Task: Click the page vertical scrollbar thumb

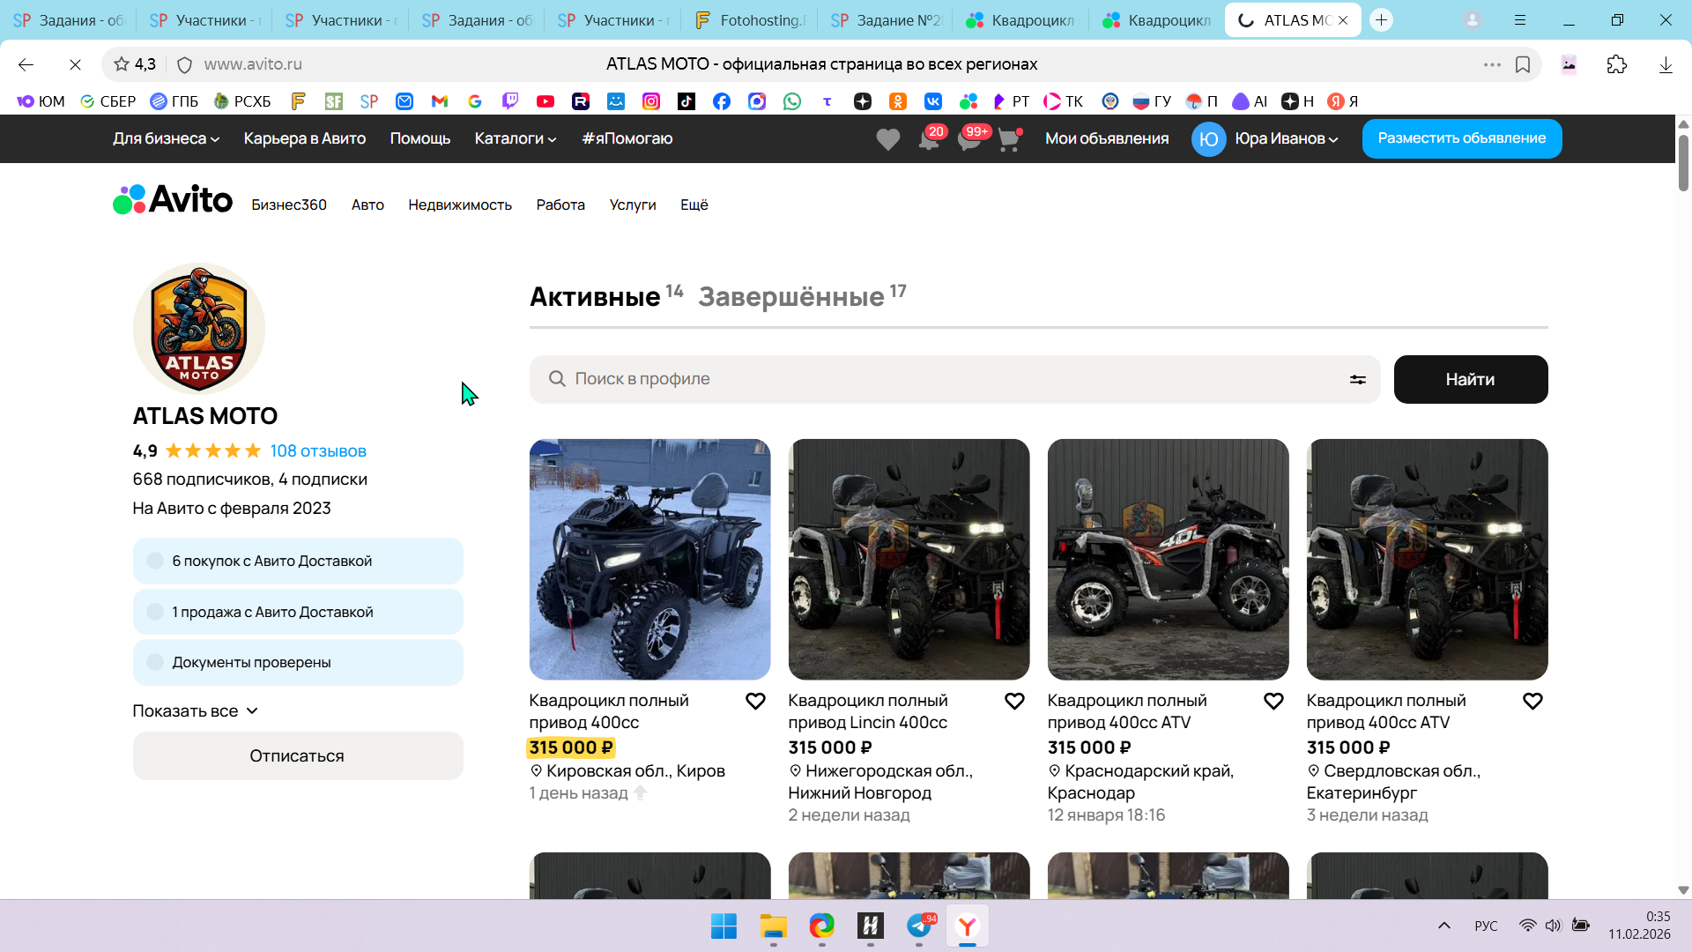Action: pyautogui.click(x=1683, y=163)
